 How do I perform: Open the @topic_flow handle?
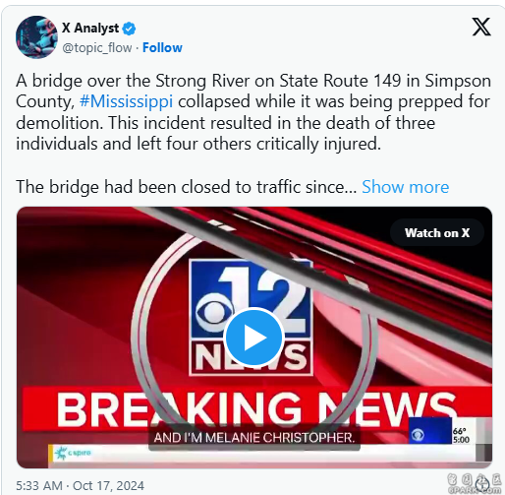coord(97,48)
